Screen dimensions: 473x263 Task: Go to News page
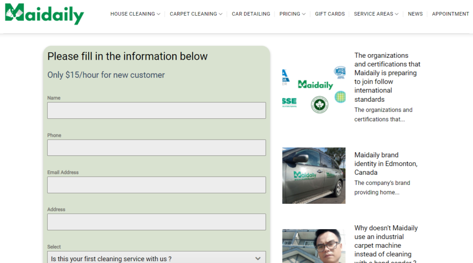click(x=415, y=14)
